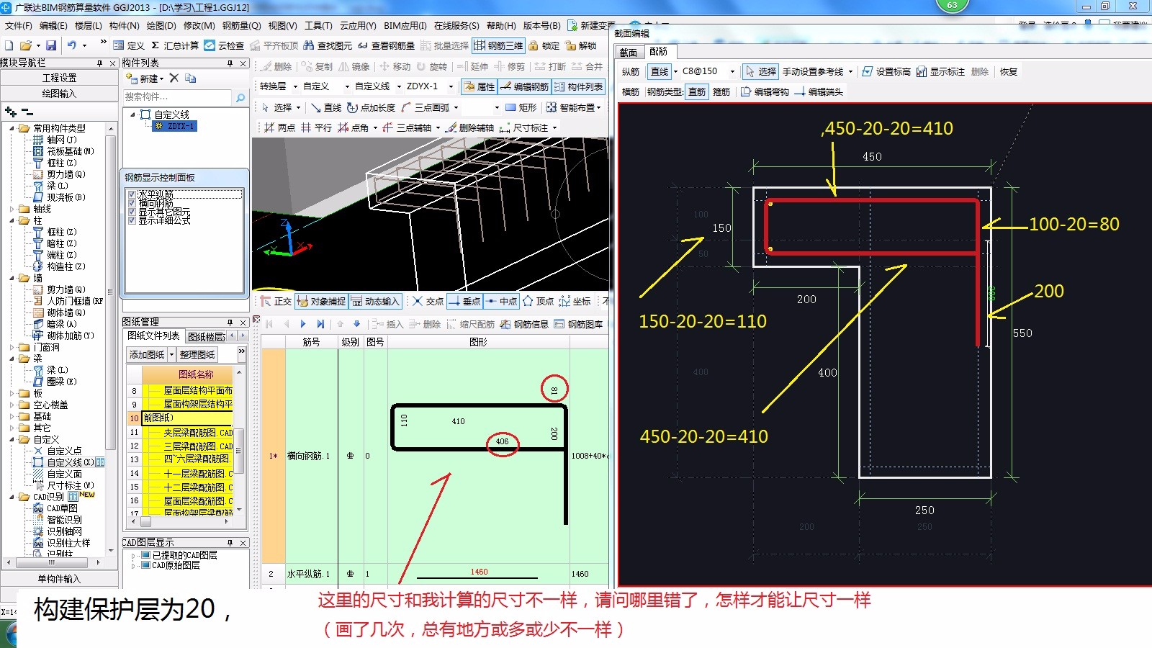Toggle 垂点 perpendicular snap
Image resolution: width=1152 pixels, height=648 pixels.
click(x=464, y=301)
